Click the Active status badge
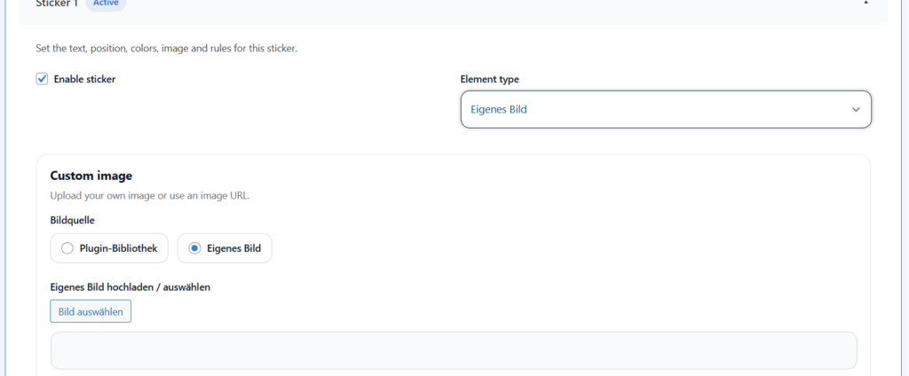This screenshot has height=376, width=909. point(105,4)
